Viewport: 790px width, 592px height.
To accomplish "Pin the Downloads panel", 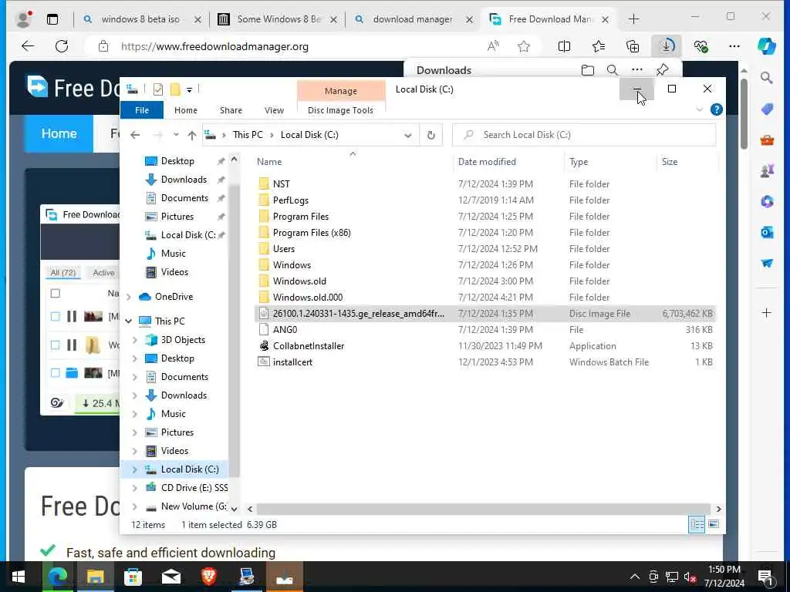I will [663, 69].
